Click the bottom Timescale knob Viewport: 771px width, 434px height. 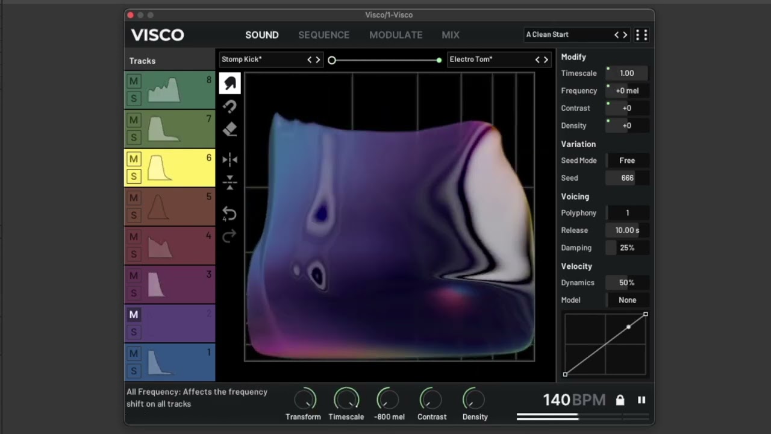click(x=346, y=399)
